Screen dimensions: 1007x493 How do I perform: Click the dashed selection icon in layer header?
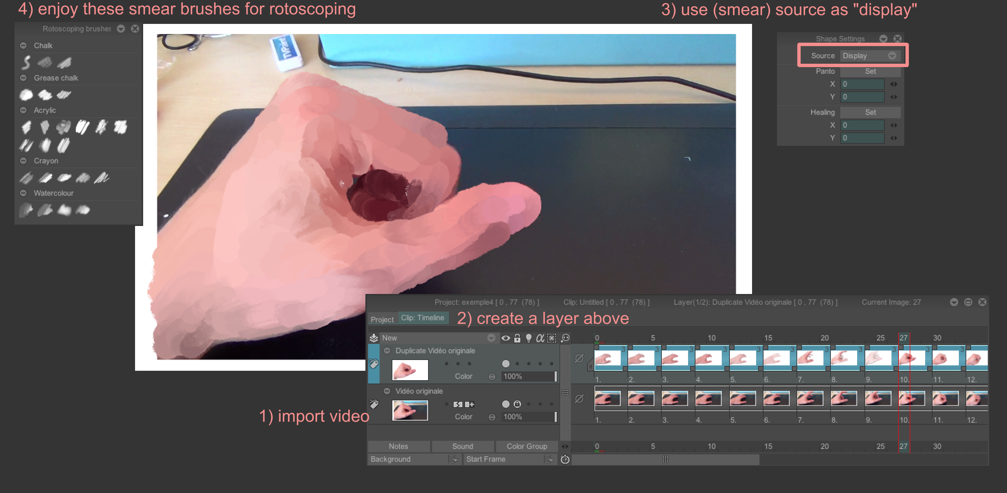pyautogui.click(x=551, y=338)
